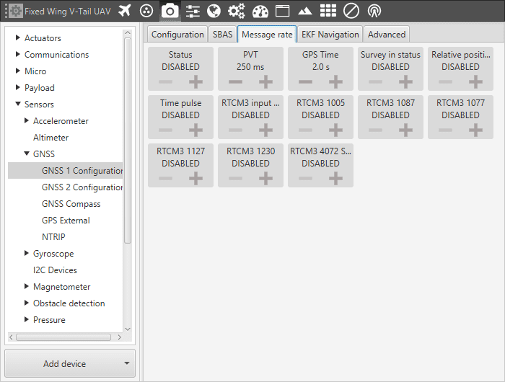Click plus on Time pulse card
The image size is (505, 382).
[196, 130]
